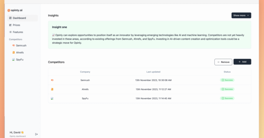The width and height of the screenshot is (264, 138).
Task: Click the Remove competitor button
Action: click(223, 62)
